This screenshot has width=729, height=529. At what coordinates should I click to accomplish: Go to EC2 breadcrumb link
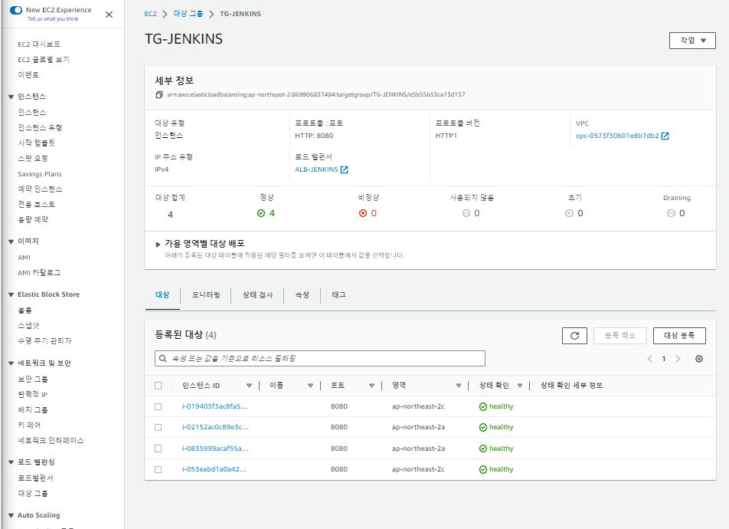point(150,14)
